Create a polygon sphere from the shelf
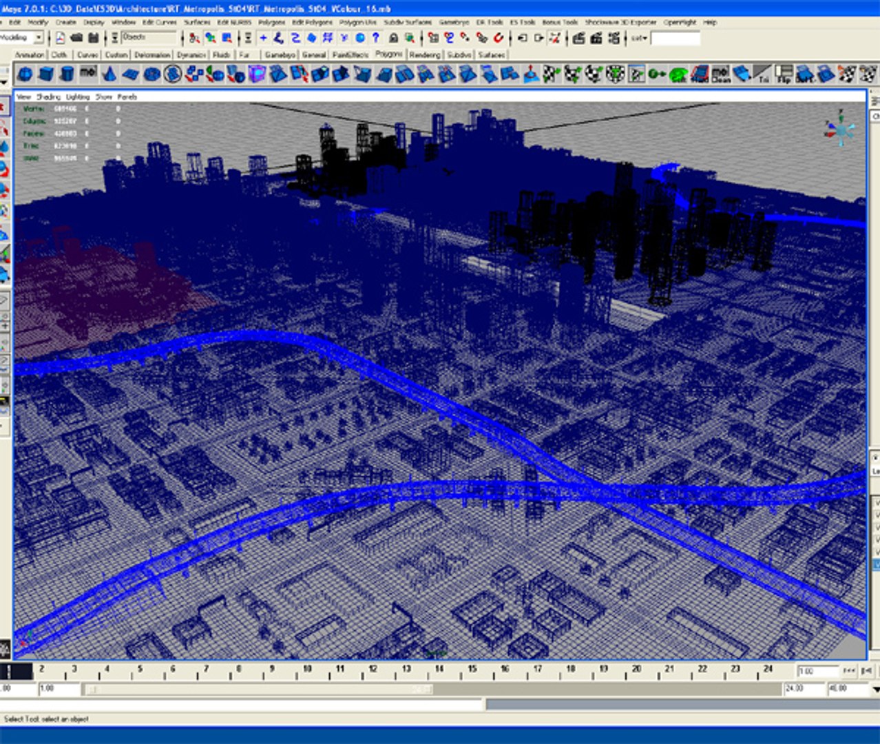 click(25, 74)
